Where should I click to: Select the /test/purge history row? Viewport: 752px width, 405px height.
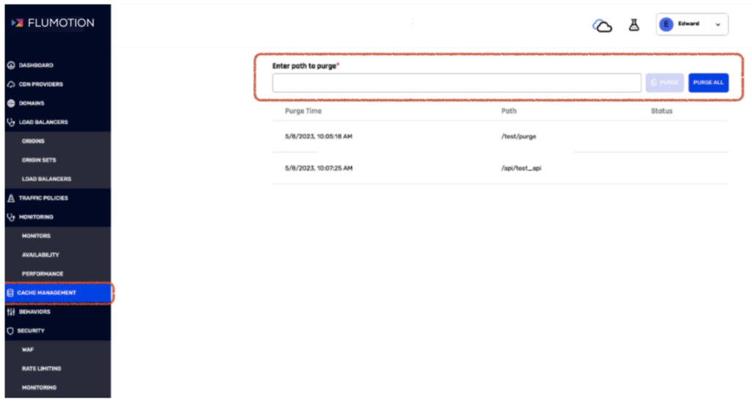pos(500,136)
